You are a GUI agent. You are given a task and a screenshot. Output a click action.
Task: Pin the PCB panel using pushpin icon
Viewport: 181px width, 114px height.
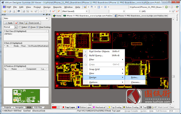pos(47,14)
